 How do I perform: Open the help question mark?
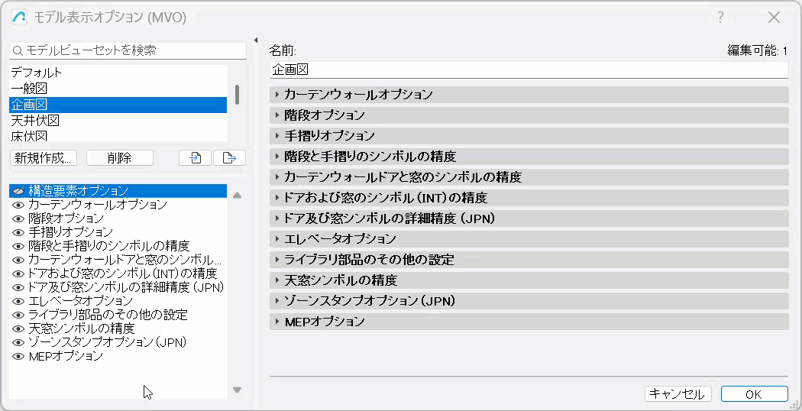pyautogui.click(x=720, y=18)
